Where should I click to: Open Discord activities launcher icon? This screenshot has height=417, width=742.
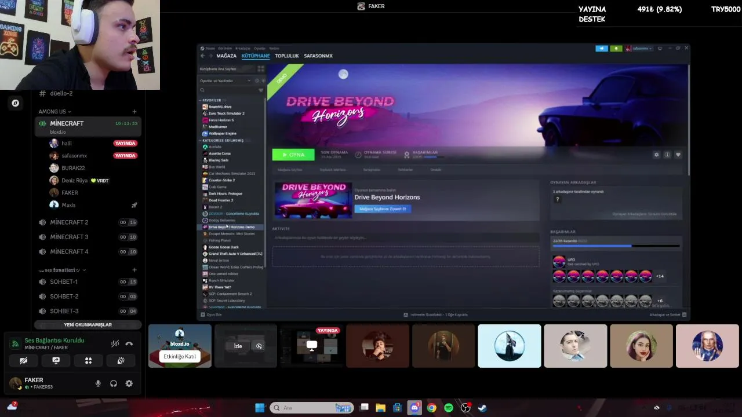point(88,360)
